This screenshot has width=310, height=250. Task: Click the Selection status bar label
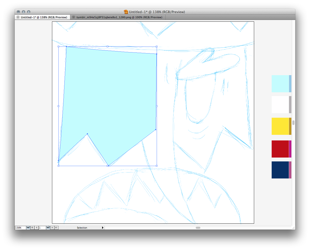[82, 228]
